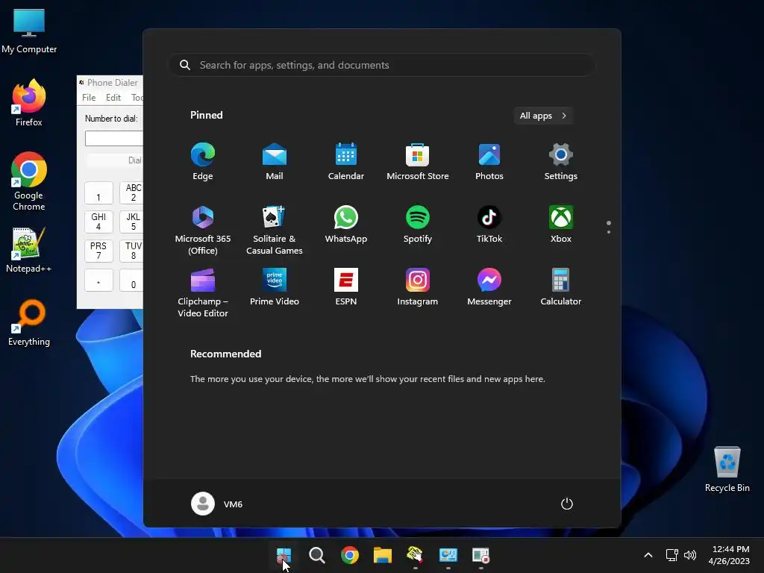Open File menu in Phone Dialer
Screen dimensions: 764x573
[x=89, y=98]
